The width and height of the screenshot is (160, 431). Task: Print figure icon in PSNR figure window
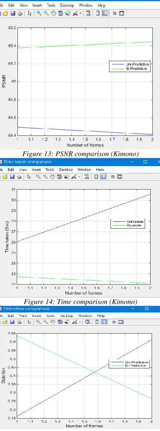(x=20, y=13)
